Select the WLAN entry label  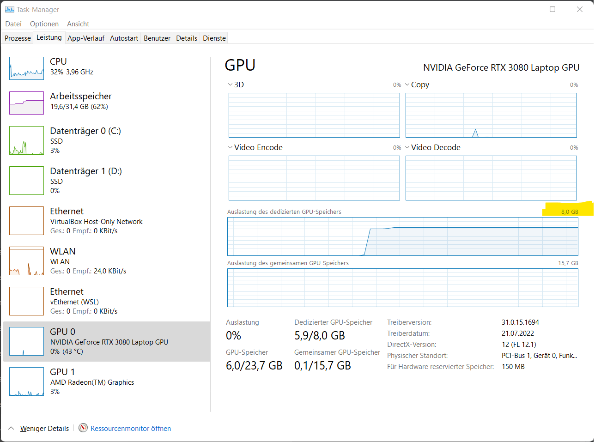click(63, 251)
